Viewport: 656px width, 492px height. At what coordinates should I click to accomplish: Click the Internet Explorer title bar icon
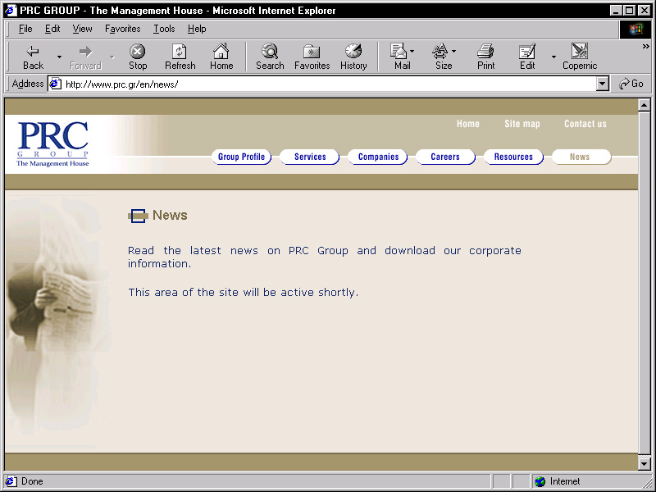coord(11,10)
